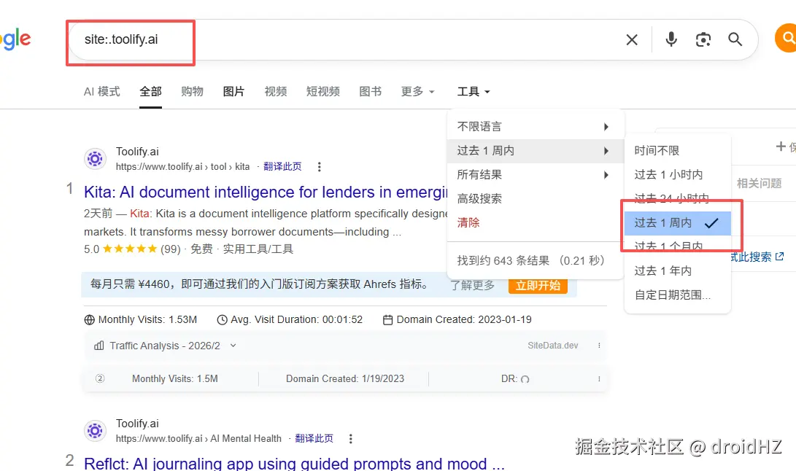The width and height of the screenshot is (796, 471).
Task: Choose 过去 1 年内 option
Action: [x=678, y=271]
